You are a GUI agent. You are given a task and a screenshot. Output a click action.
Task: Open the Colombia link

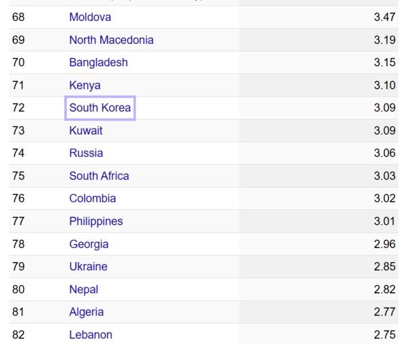point(92,199)
